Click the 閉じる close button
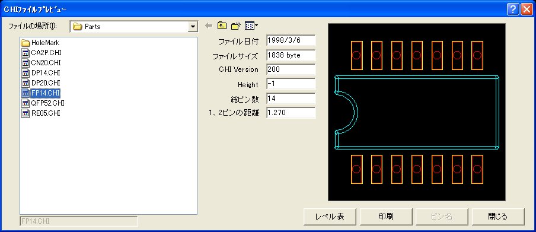 pyautogui.click(x=497, y=216)
